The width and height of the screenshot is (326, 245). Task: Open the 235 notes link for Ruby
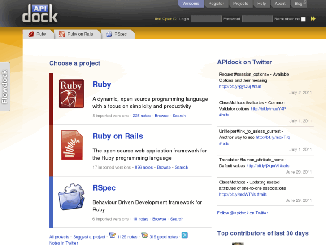tap(142, 116)
